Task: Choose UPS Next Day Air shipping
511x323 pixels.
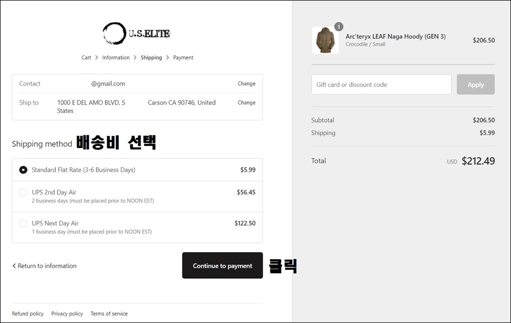Action: pos(23,223)
